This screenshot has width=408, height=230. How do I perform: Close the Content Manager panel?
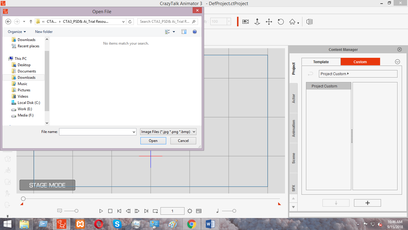pyautogui.click(x=400, y=49)
